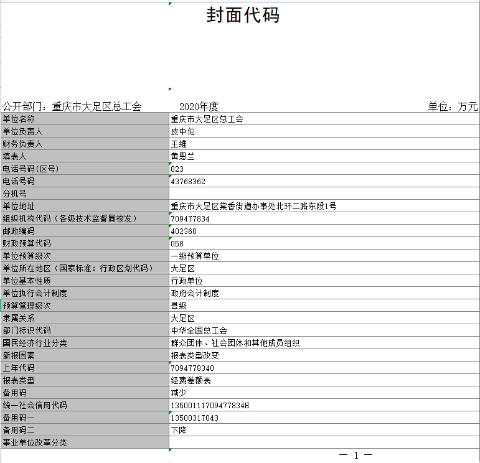Screen dimensions: 480x463
Task: Select value 报表类型改变
Action: (195, 355)
